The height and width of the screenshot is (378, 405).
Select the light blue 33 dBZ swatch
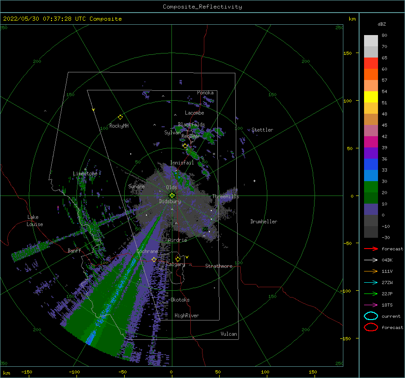click(371, 175)
